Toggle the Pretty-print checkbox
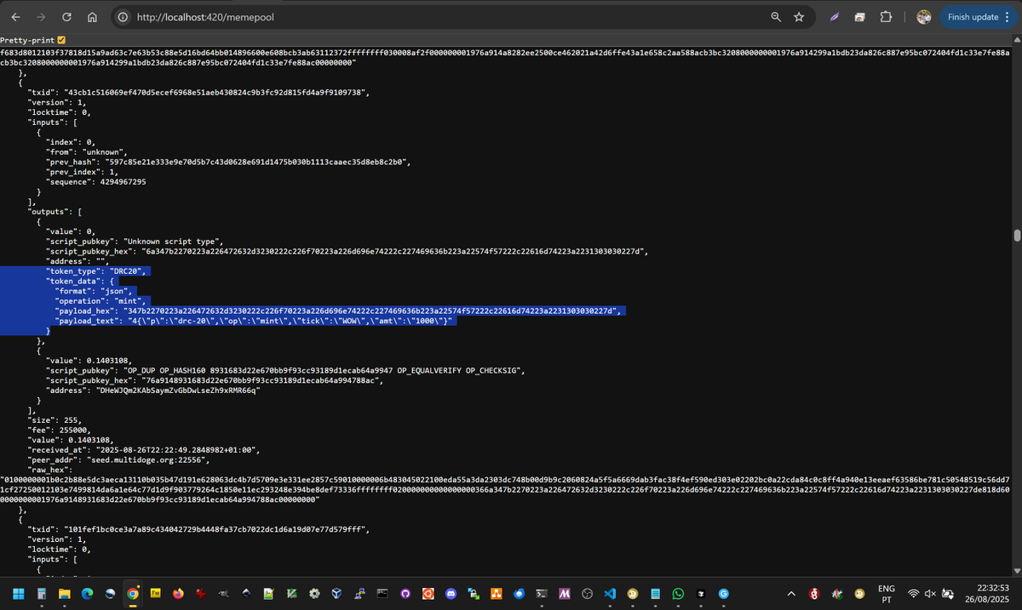The image size is (1022, 610). pyautogui.click(x=61, y=40)
